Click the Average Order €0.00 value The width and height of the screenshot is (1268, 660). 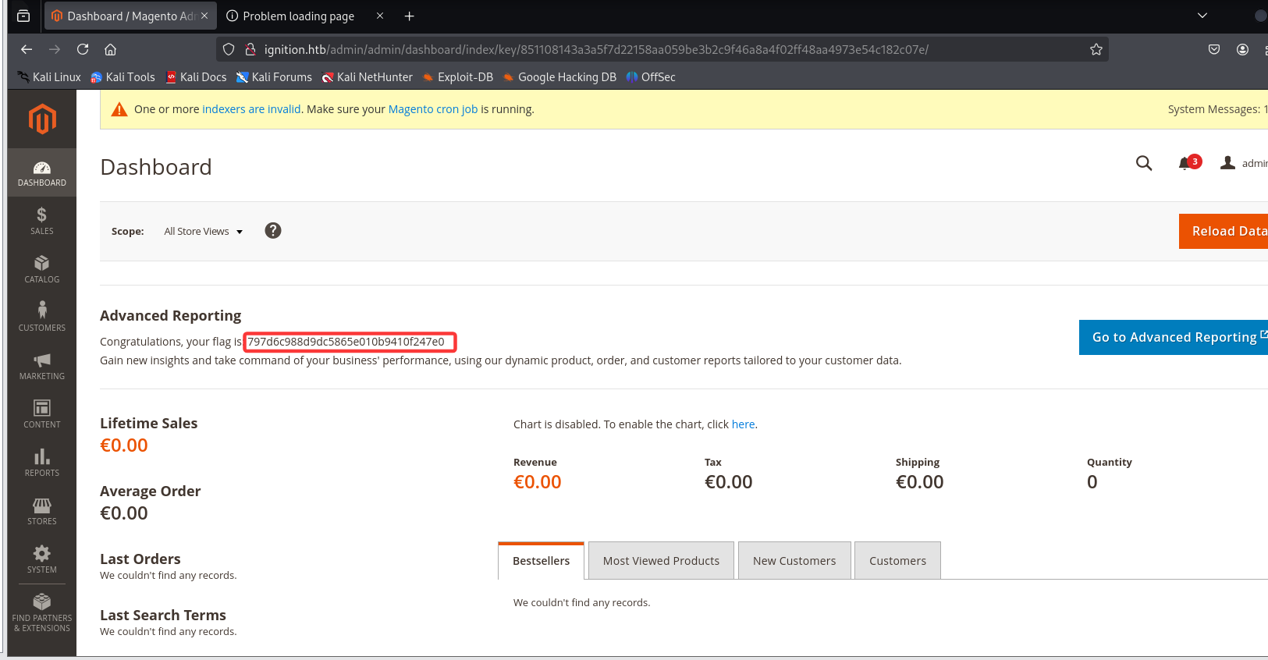pyautogui.click(x=124, y=513)
